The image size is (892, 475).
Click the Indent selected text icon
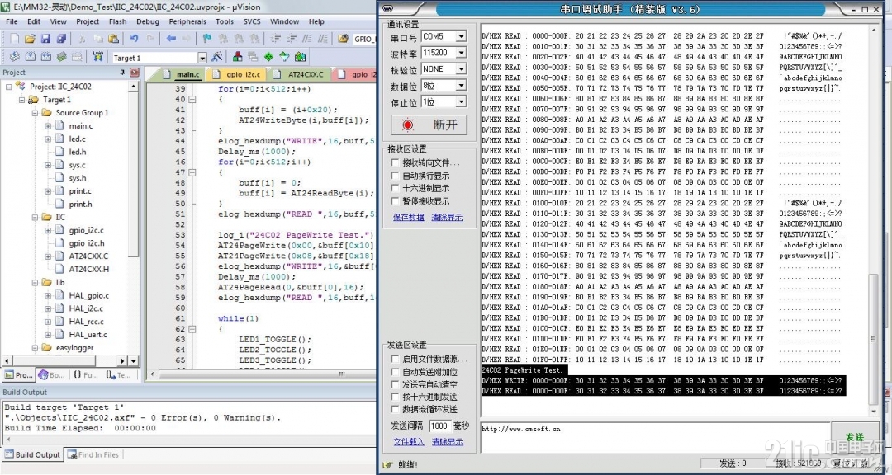(x=276, y=39)
